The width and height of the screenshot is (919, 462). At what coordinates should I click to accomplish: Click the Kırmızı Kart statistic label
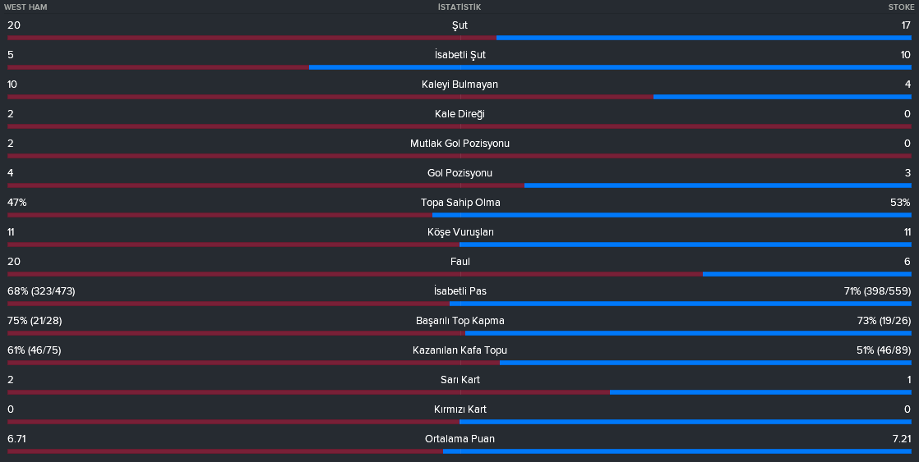tap(460, 409)
